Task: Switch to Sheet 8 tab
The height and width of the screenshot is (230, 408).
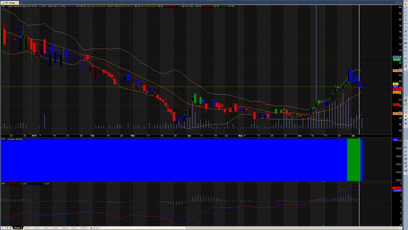Action: click(84, 227)
